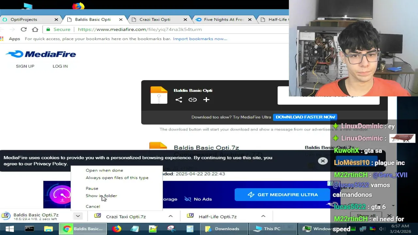Open Windows Start menu
The image size is (418, 235).
9,229
